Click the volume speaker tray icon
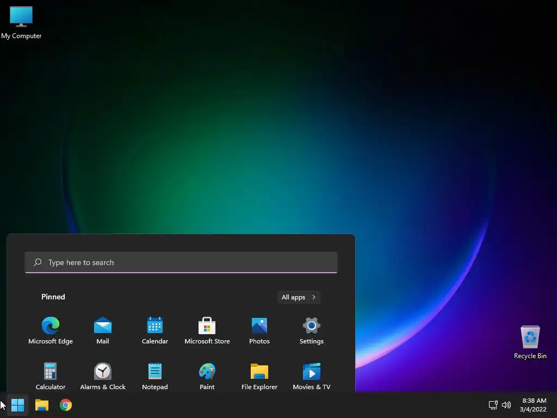 coord(506,405)
